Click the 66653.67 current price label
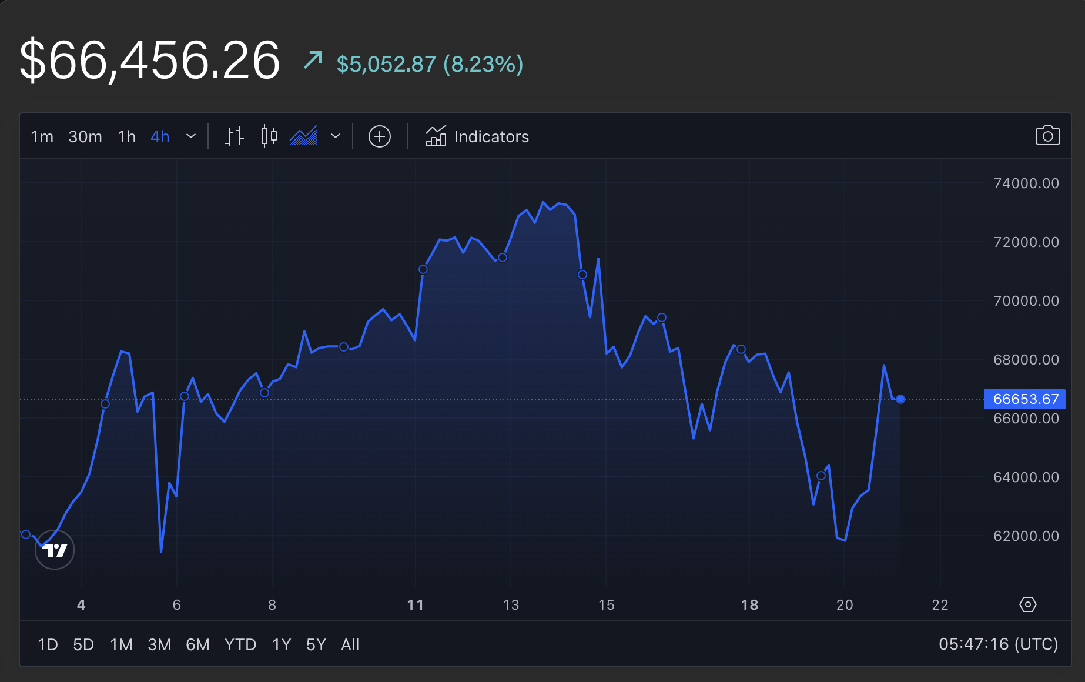The height and width of the screenshot is (682, 1085). click(1025, 399)
